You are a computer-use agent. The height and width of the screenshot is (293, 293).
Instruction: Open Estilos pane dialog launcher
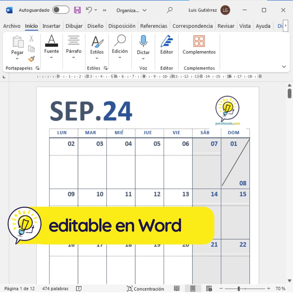coord(106,68)
